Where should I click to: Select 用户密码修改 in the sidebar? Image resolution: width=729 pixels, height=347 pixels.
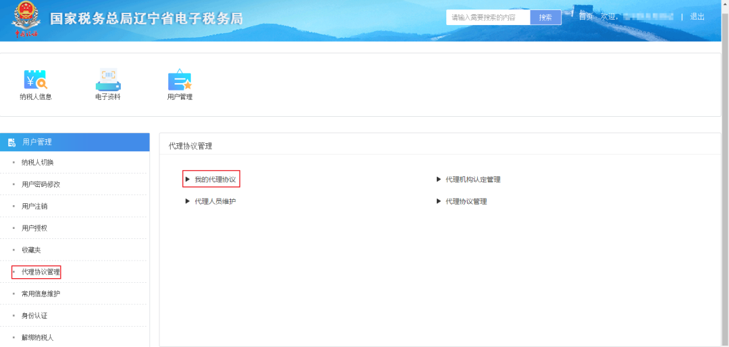coord(41,184)
